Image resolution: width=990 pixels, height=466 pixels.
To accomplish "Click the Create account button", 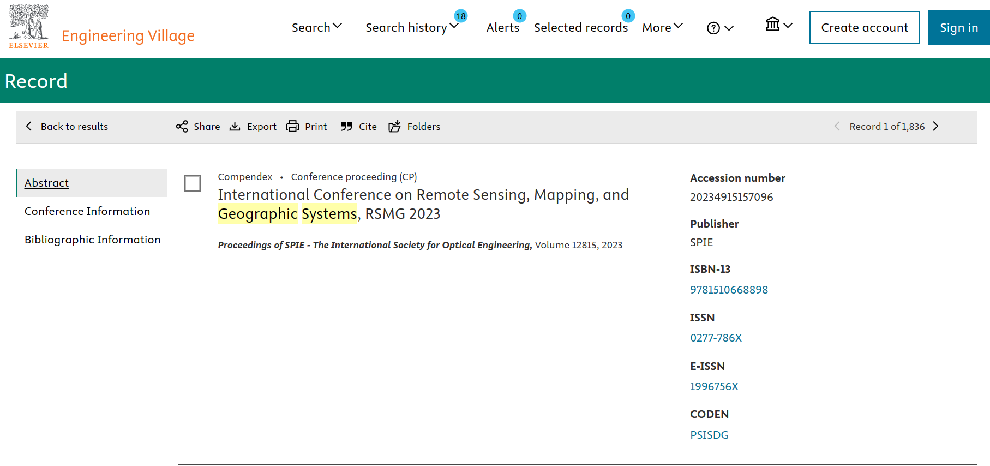I will 865,27.
